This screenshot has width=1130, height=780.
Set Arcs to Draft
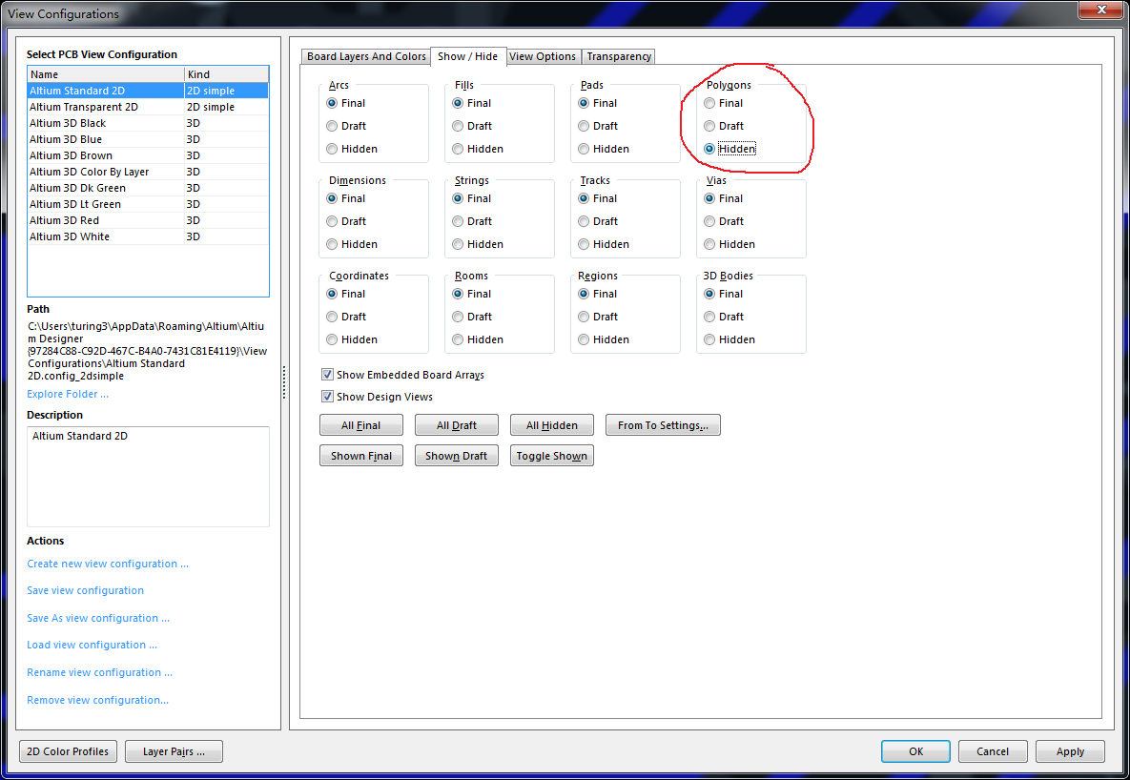332,126
